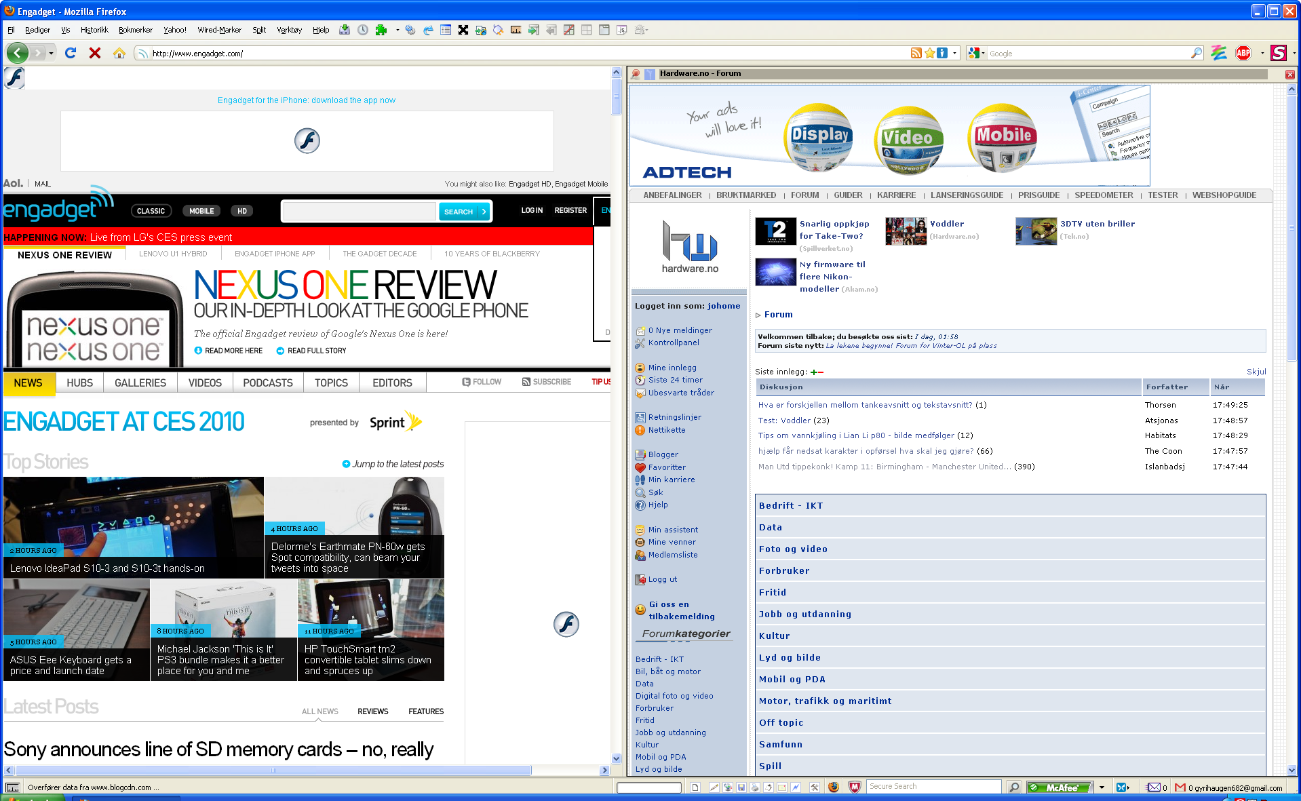Open the address bar bookmark dropdown arrow

pos(954,53)
